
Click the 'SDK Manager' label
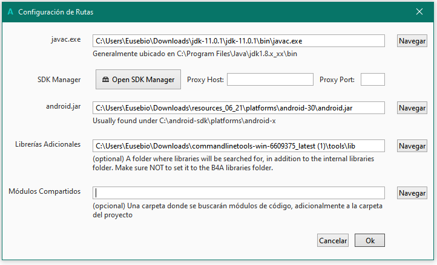click(59, 80)
